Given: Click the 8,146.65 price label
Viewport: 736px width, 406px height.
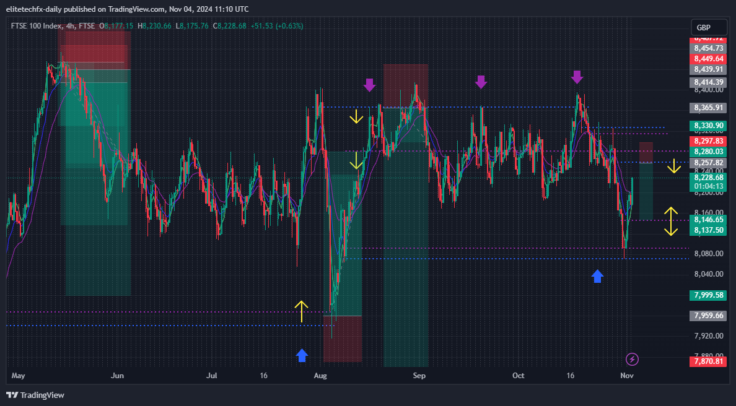Looking at the screenshot, I should click(708, 220).
